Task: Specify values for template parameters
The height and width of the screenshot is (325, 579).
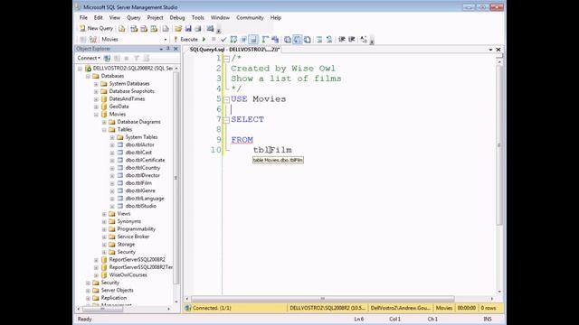Action: (x=364, y=39)
